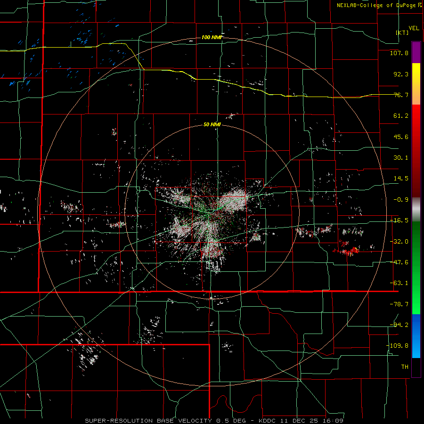
Task: Click the TH label on the scale
Action: pyautogui.click(x=405, y=367)
